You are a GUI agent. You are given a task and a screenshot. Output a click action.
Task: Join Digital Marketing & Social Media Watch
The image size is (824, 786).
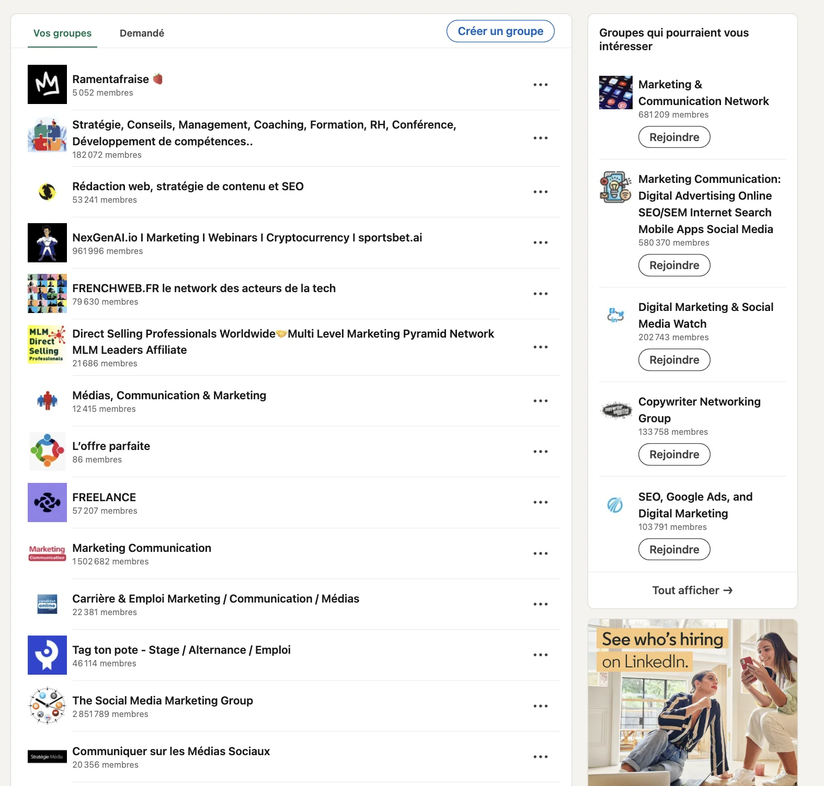coord(674,360)
